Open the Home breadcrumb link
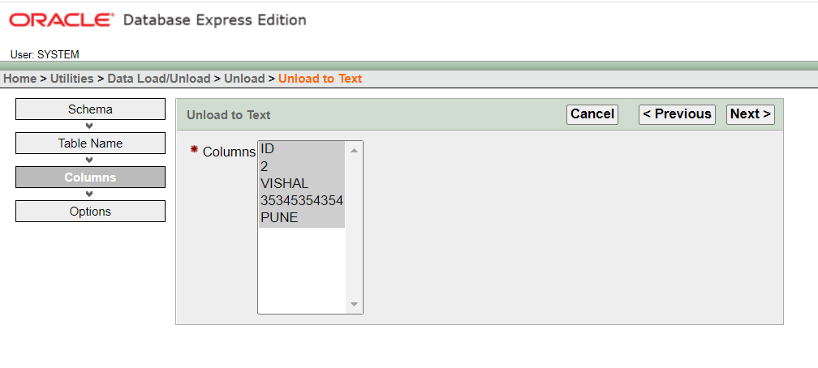Screen dimensions: 818x368 pyautogui.click(x=20, y=79)
